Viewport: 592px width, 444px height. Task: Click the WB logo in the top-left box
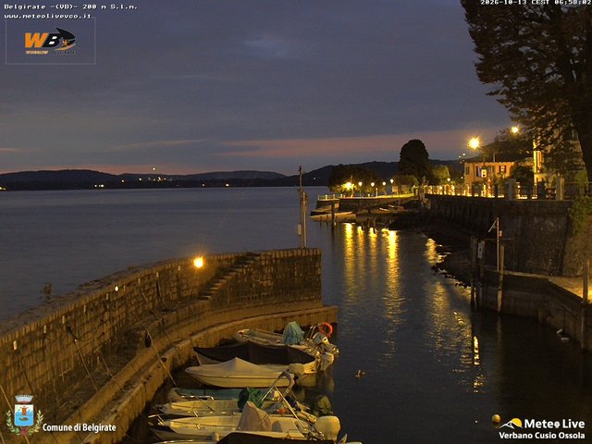click(x=50, y=41)
